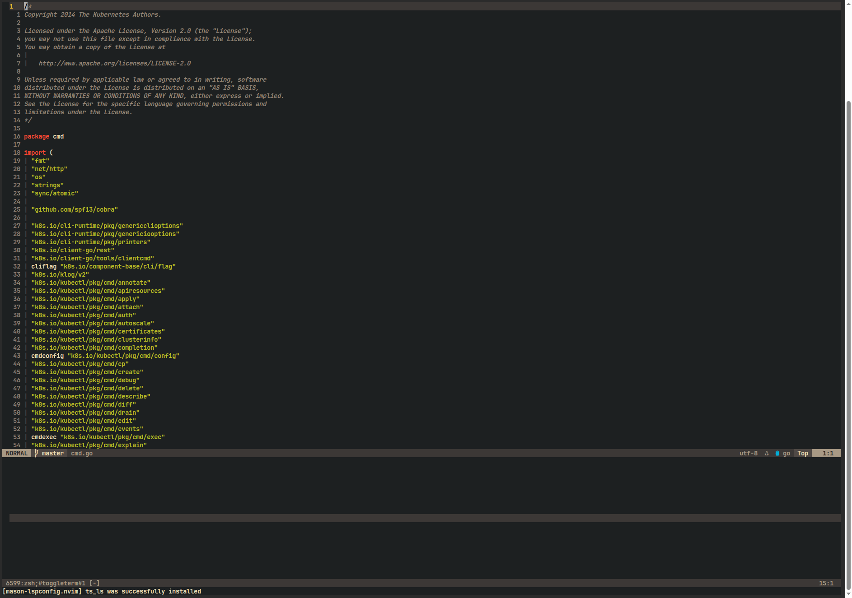Click the "net/http" import line
Image resolution: width=852 pixels, height=598 pixels.
tap(49, 169)
